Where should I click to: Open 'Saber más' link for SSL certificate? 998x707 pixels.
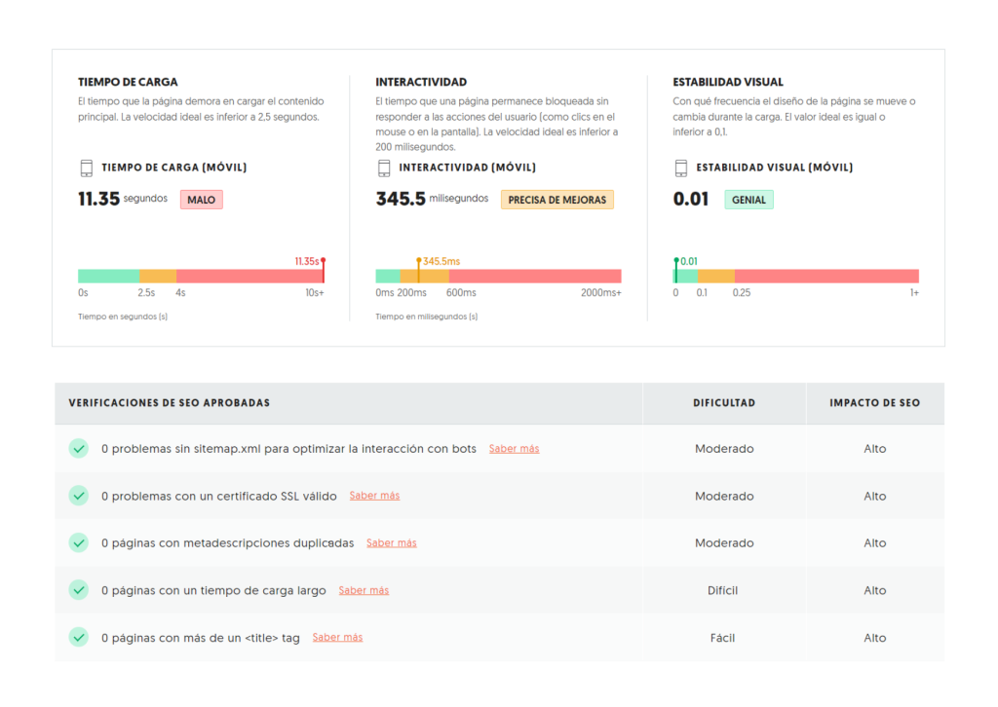[x=374, y=496]
